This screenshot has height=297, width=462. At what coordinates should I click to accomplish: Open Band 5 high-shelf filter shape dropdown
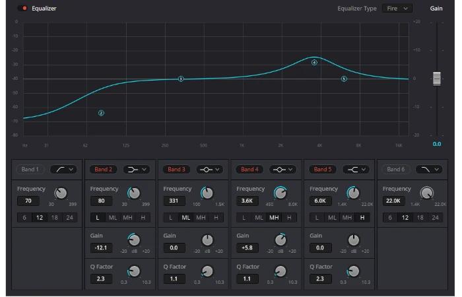pos(356,170)
